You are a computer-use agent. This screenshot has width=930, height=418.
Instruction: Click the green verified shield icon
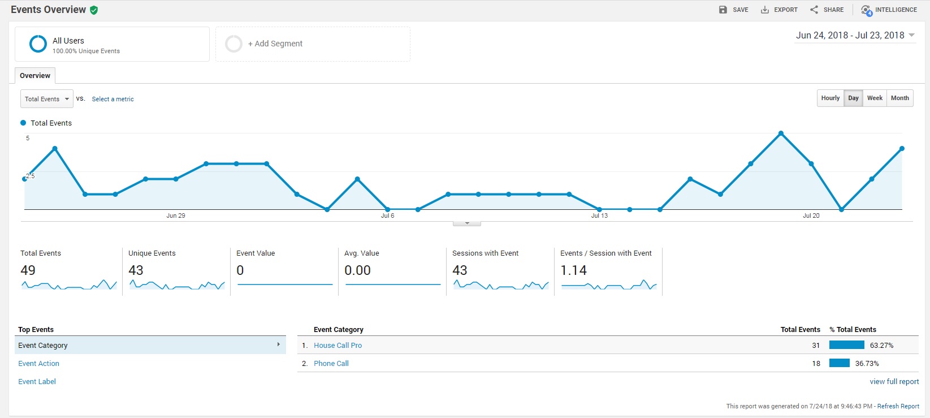point(94,10)
